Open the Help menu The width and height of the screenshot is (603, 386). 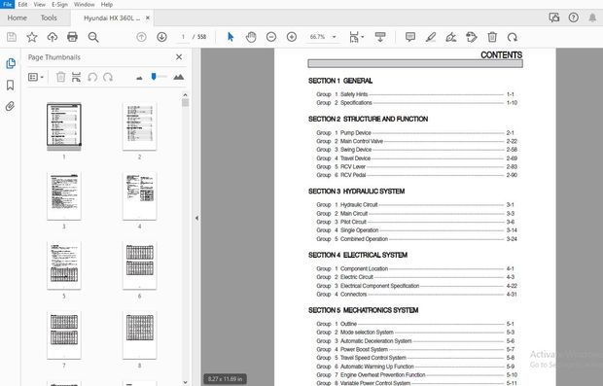tap(107, 5)
